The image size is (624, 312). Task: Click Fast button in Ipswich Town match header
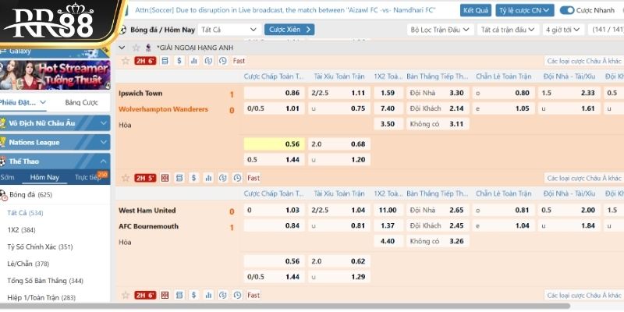pyautogui.click(x=239, y=61)
